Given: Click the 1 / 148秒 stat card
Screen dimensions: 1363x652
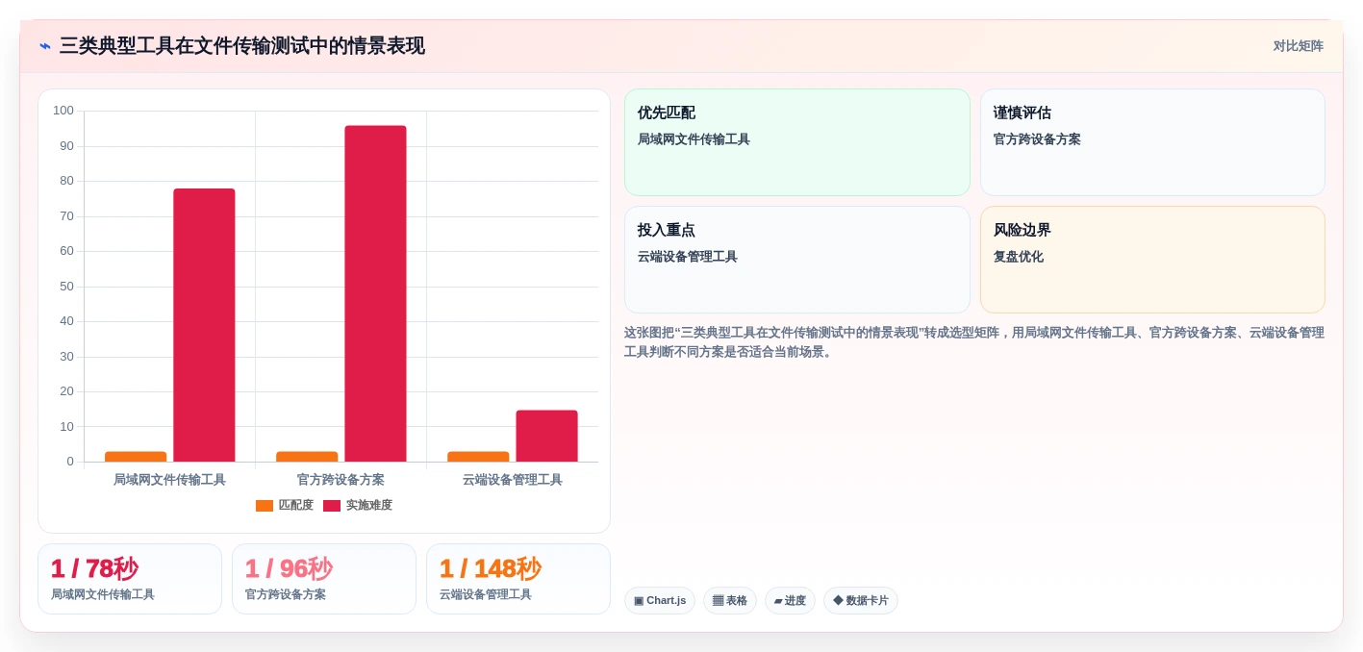Looking at the screenshot, I should point(518,579).
